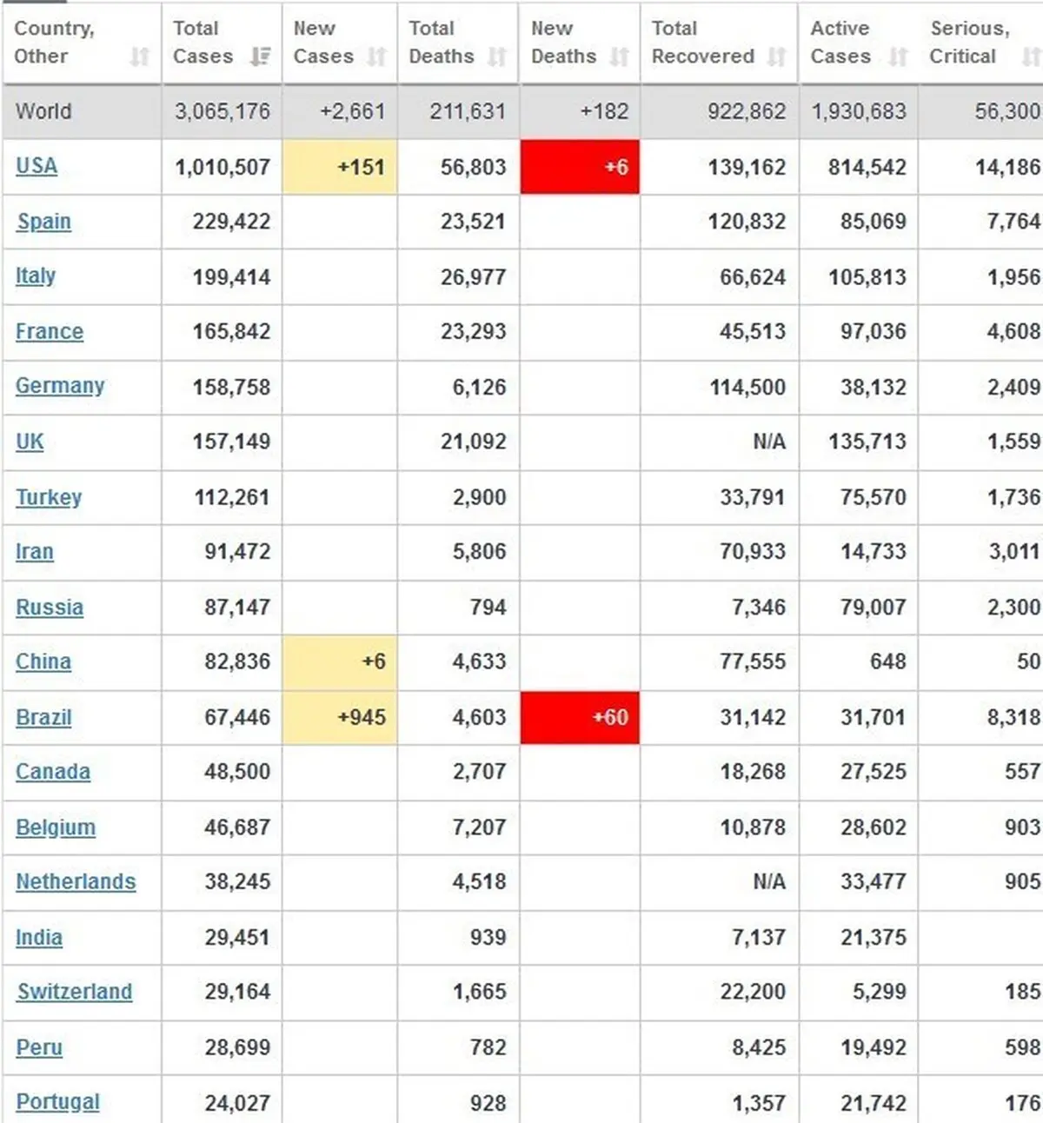1043x1123 pixels.
Task: Select the Italy link
Action: pos(36,276)
